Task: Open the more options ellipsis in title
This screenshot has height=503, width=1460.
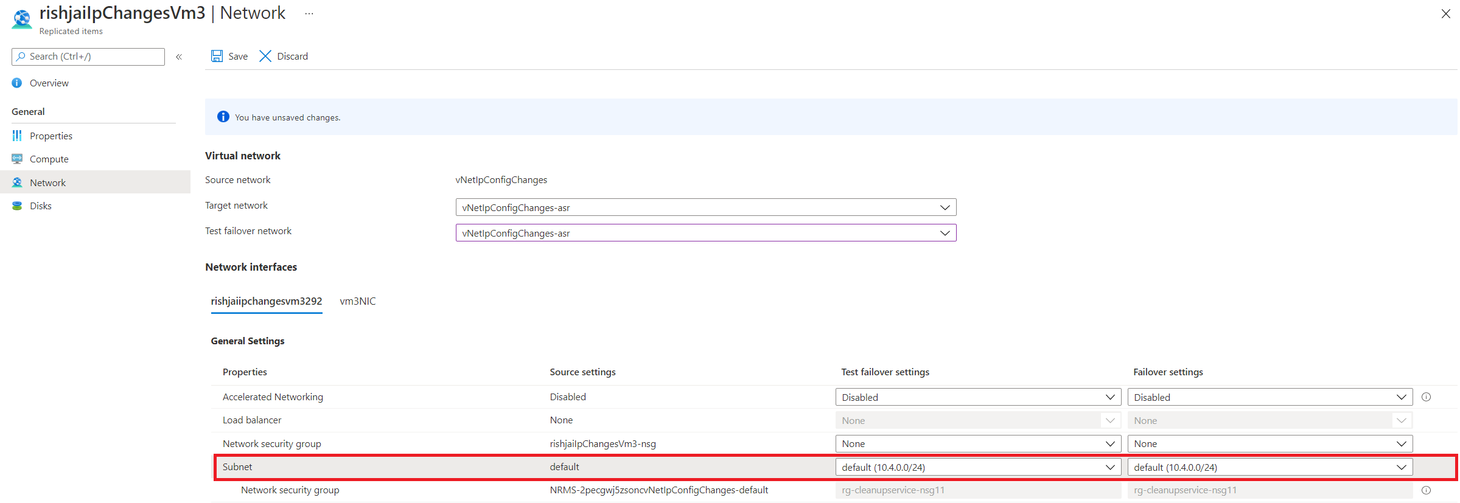Action: [x=309, y=13]
